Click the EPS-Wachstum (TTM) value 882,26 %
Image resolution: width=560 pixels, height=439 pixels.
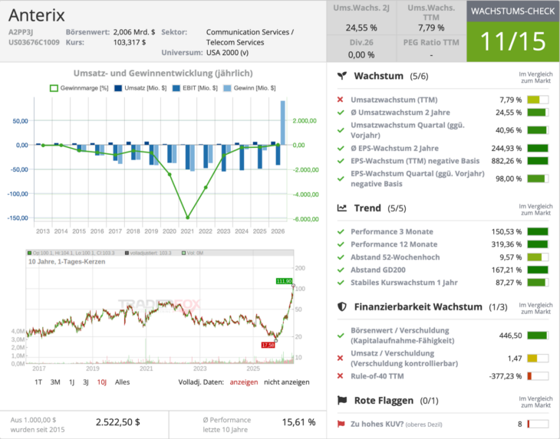tap(506, 161)
